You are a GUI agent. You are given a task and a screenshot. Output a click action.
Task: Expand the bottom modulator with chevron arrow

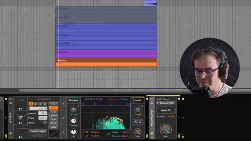point(26,132)
